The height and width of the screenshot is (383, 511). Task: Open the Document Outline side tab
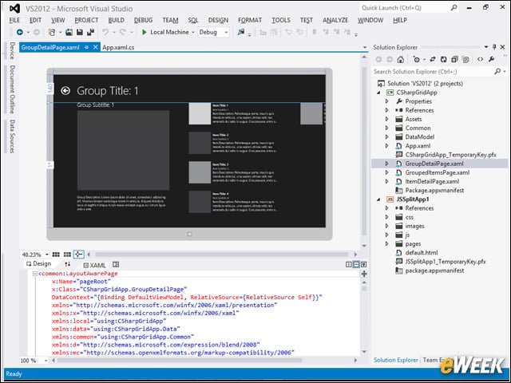(13, 89)
